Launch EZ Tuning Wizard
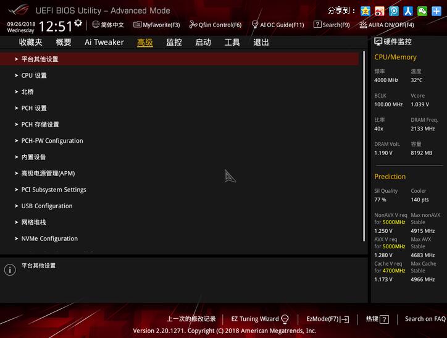The width and height of the screenshot is (447, 338). (255, 319)
